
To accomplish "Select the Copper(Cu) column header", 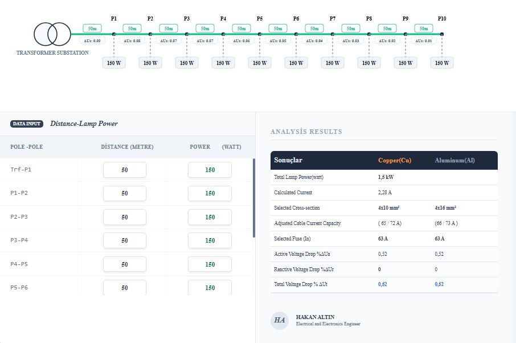I will (395, 161).
